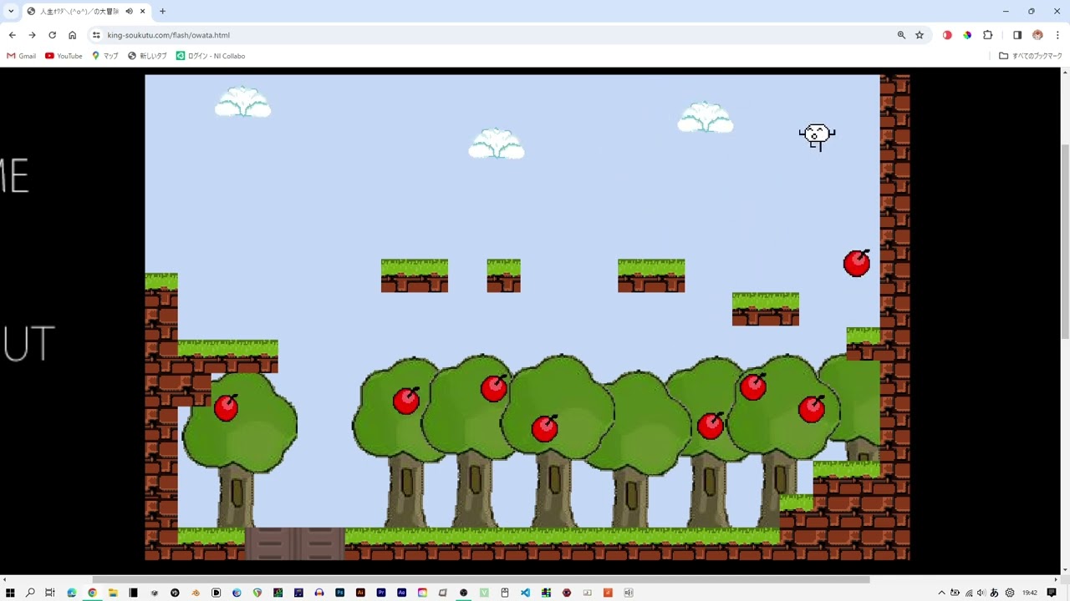The width and height of the screenshot is (1070, 601).
Task: Open Visual Studio Code from the taskbar
Action: [x=525, y=593]
